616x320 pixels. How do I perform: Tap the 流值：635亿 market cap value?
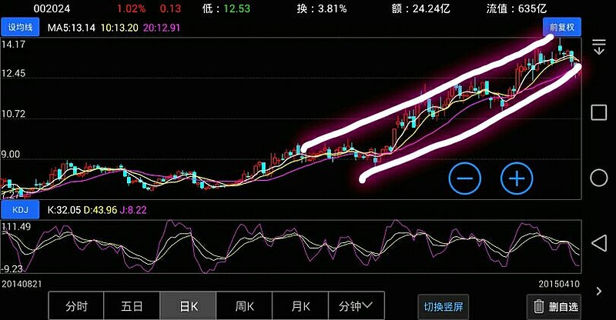tap(516, 8)
